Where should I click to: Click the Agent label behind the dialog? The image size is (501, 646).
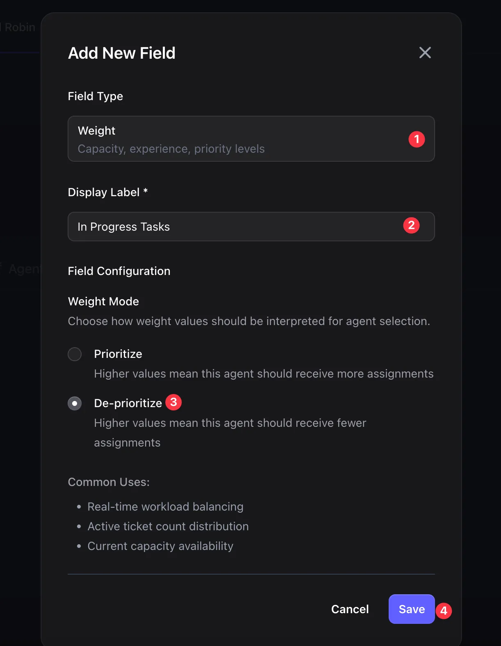click(x=24, y=269)
